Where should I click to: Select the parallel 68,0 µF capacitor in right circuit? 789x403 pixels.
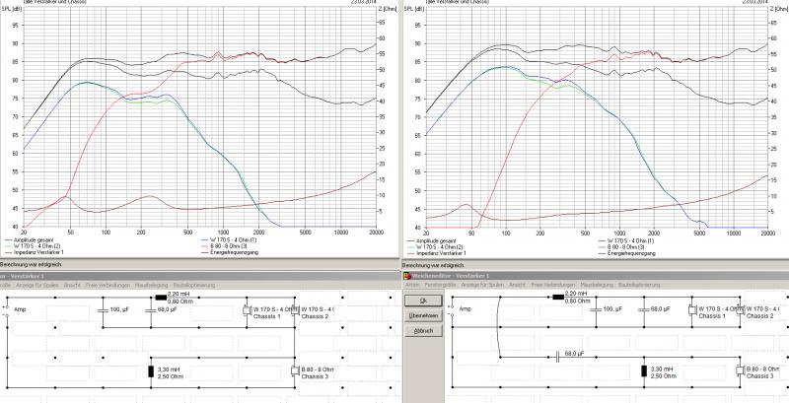tap(644, 310)
